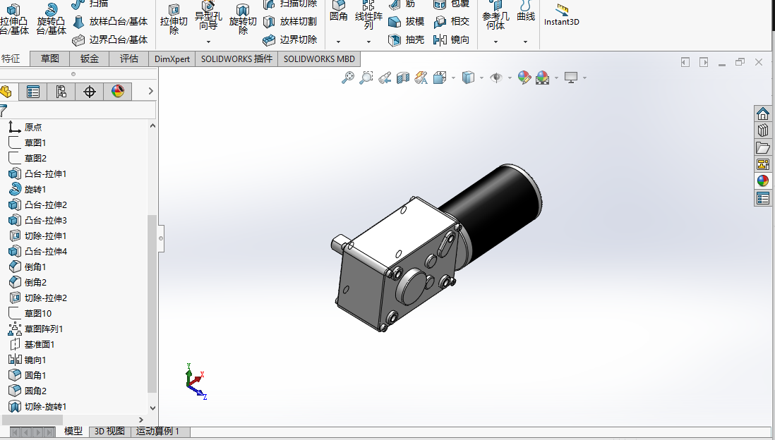Open the ConfigurationManager panel tab

(61, 92)
